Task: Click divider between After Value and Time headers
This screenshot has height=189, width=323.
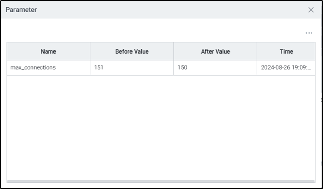Action: tap(257, 51)
